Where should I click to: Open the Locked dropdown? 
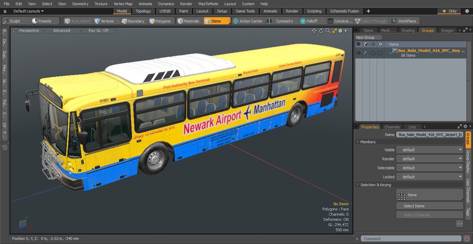click(429, 177)
